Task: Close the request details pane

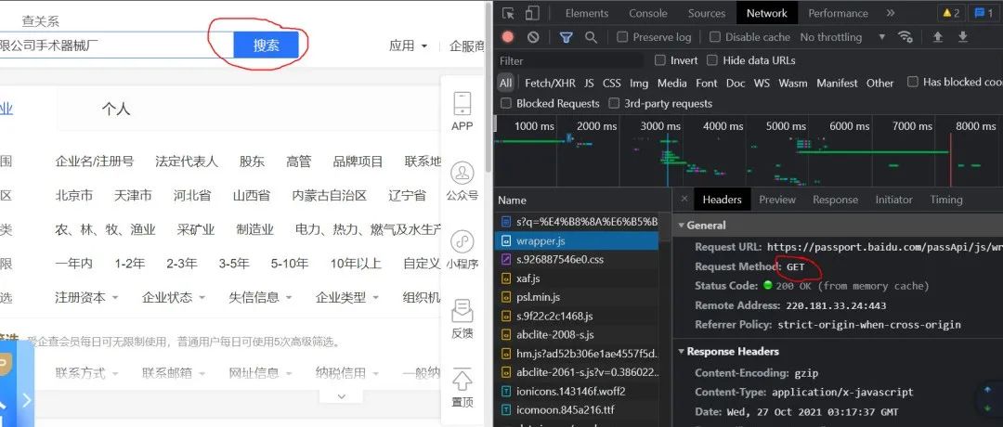Action: tap(684, 199)
